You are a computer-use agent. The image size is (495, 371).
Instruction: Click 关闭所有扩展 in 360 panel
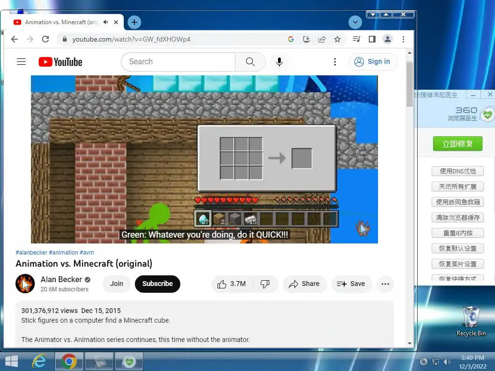[x=457, y=187]
